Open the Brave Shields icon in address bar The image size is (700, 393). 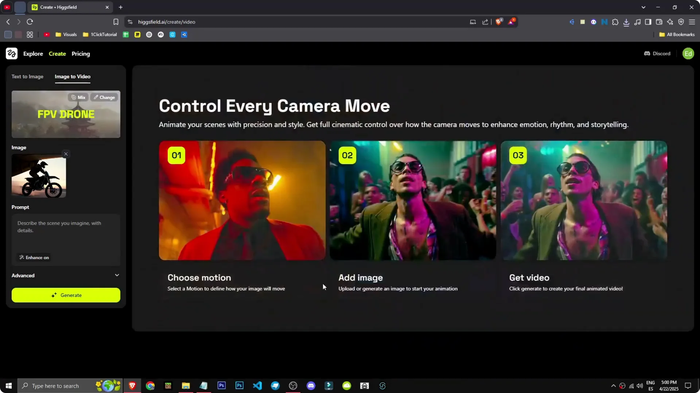(498, 21)
